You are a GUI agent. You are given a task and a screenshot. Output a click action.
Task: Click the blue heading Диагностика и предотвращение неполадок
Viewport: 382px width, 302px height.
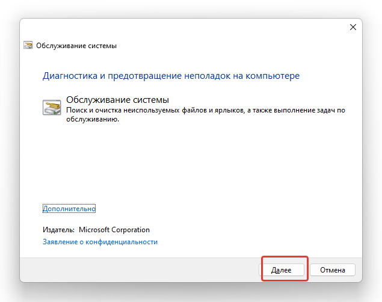171,76
